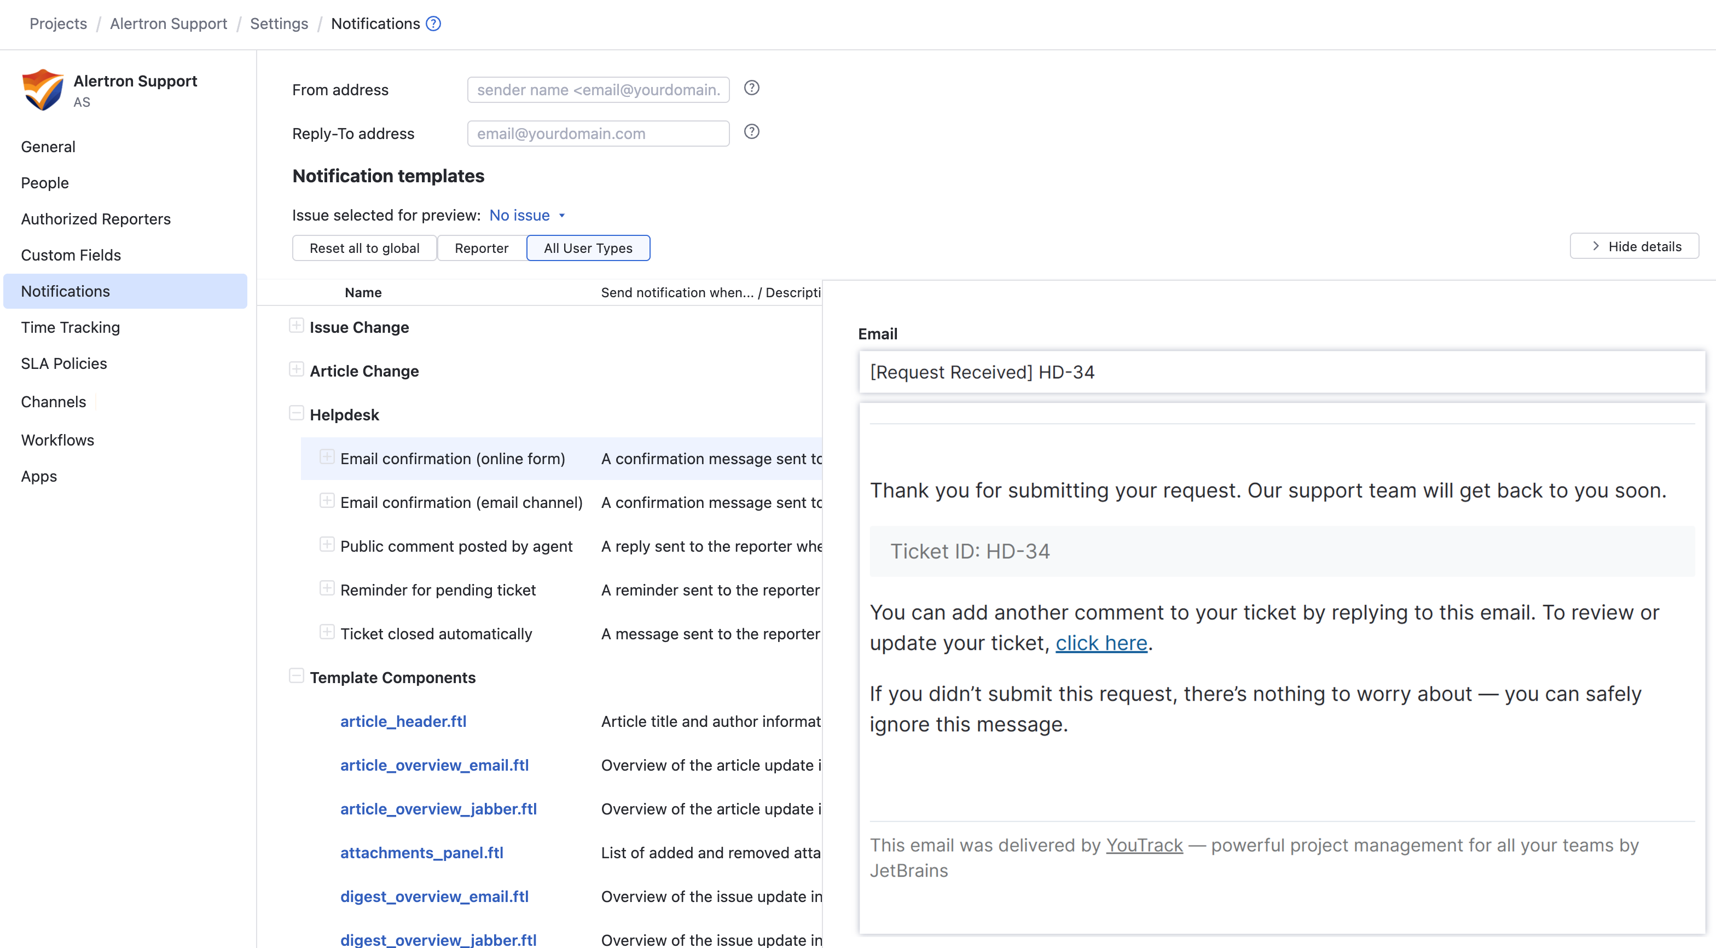The width and height of the screenshot is (1716, 948).
Task: Click 'Ticket ID: HD-34' in preview
Action: coord(970,552)
